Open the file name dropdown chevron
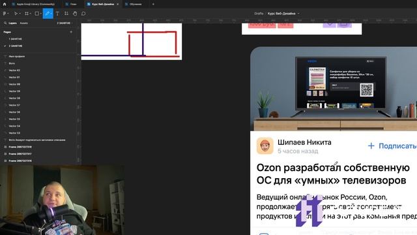This screenshot has height=235, width=417. [x=298, y=13]
